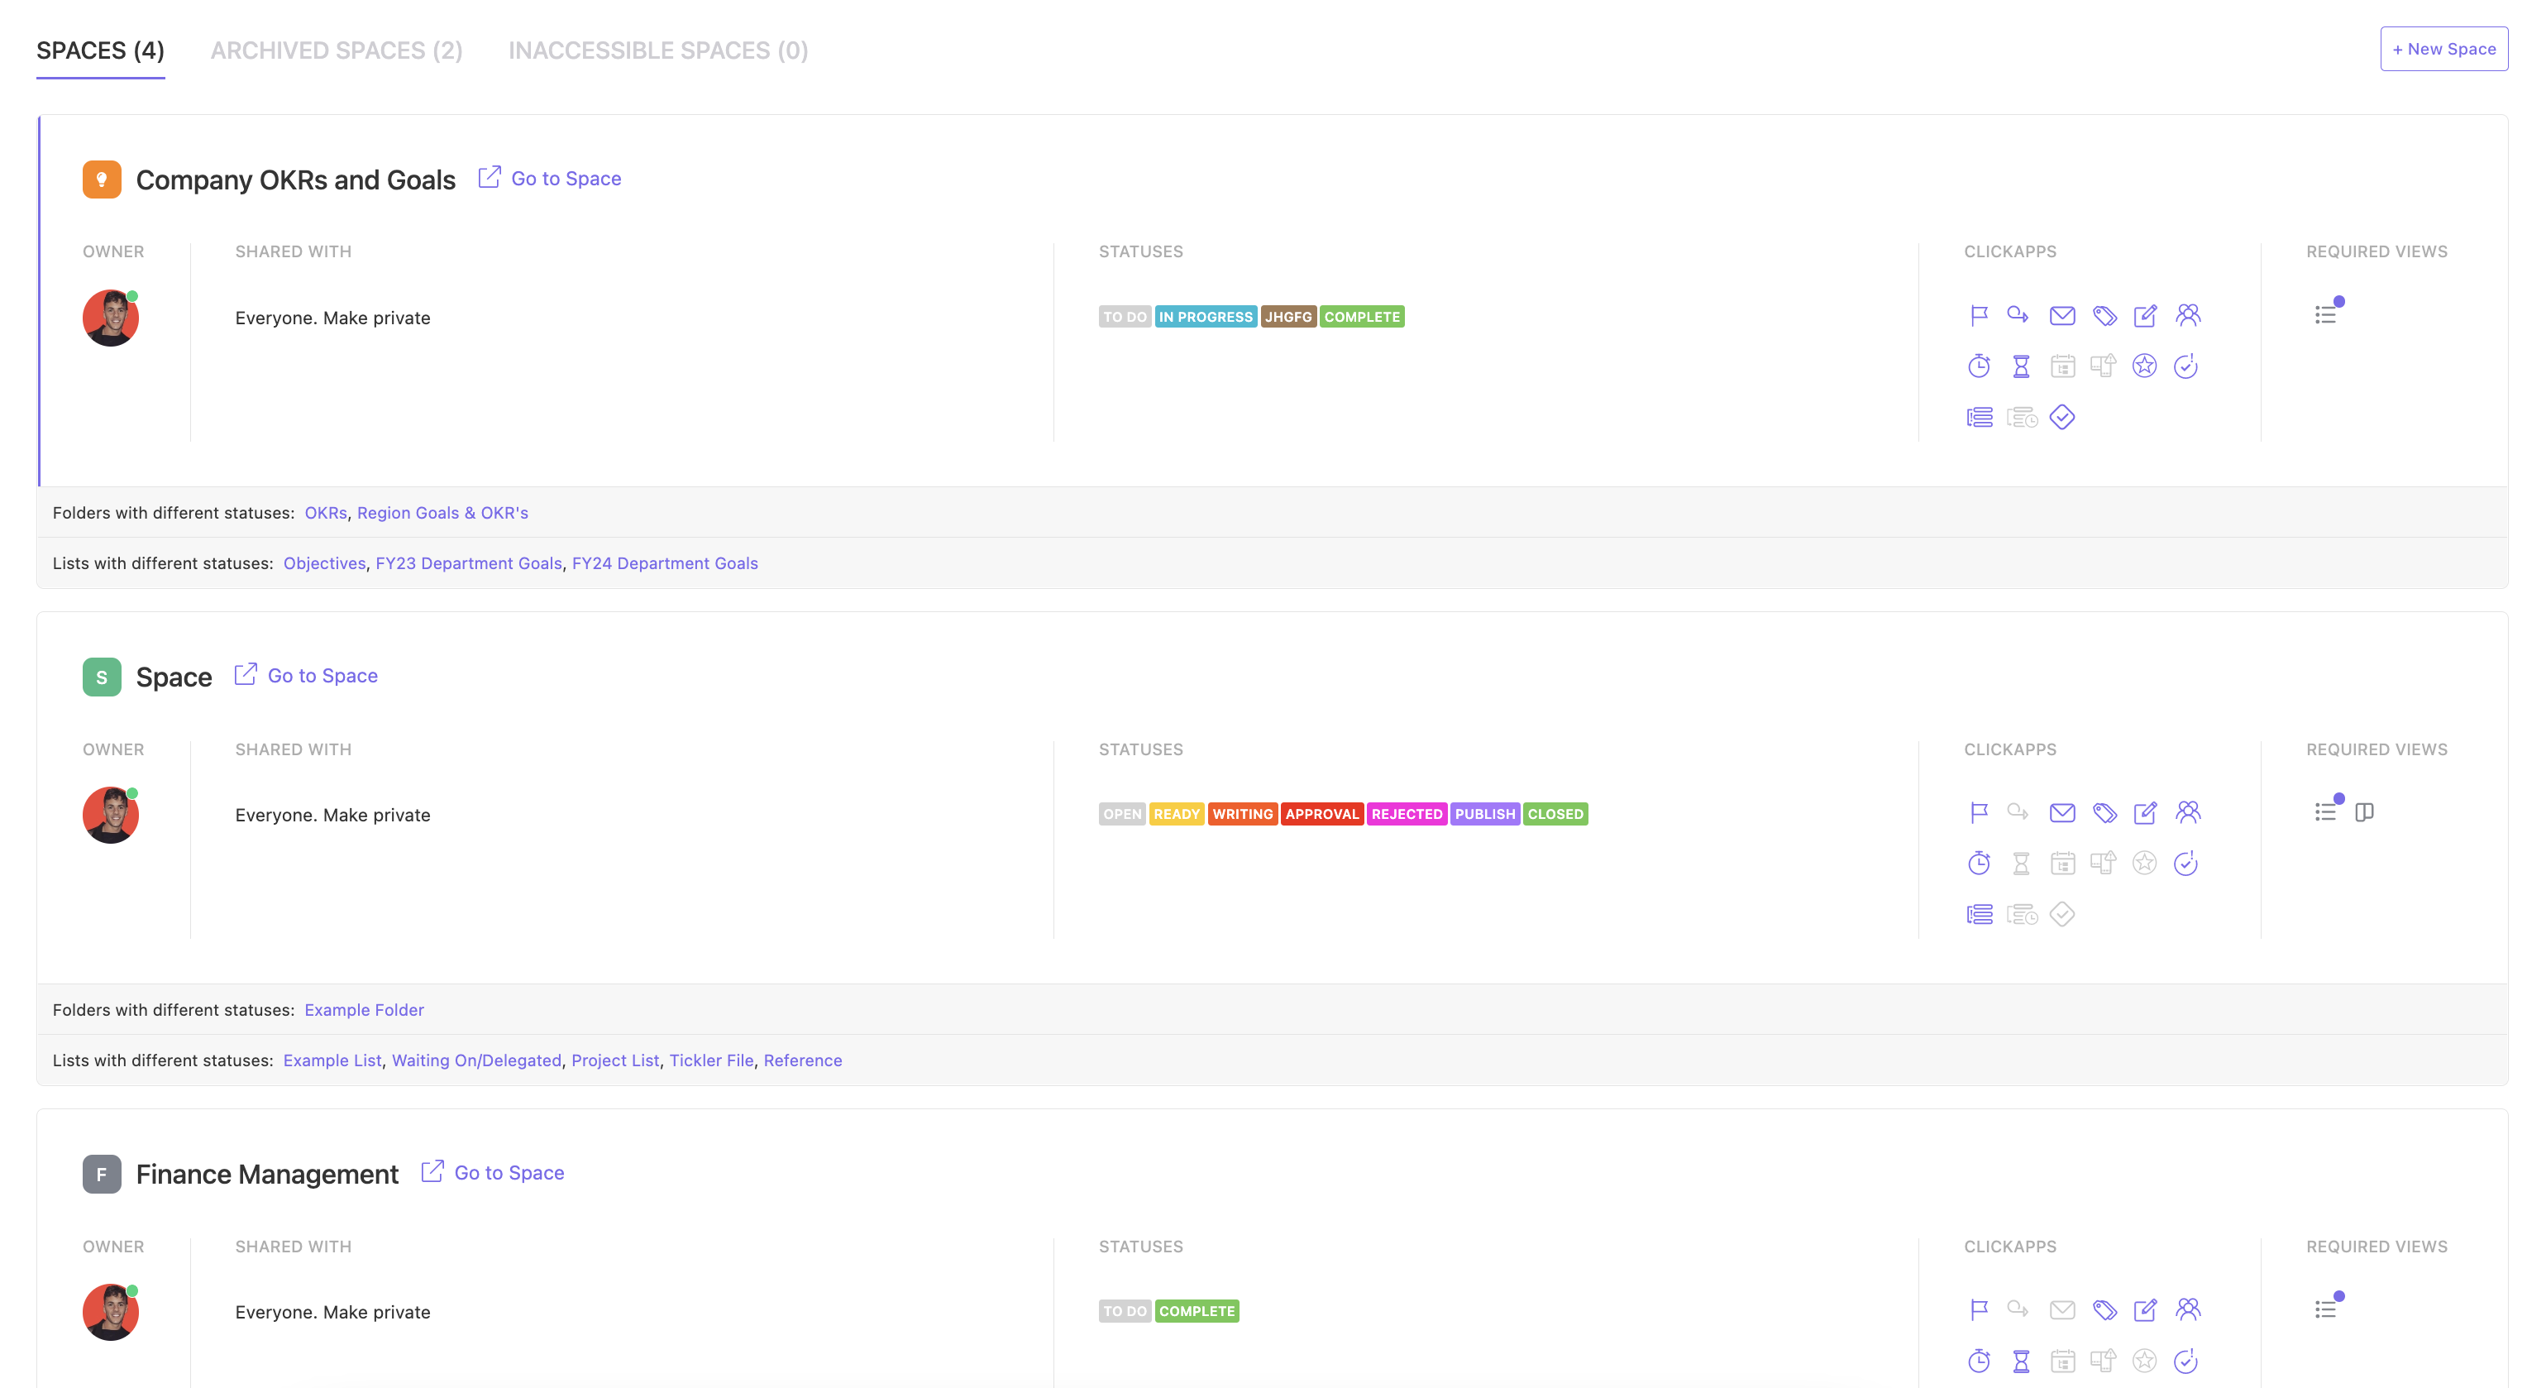Click the REJECTED pink status badge

[1406, 814]
